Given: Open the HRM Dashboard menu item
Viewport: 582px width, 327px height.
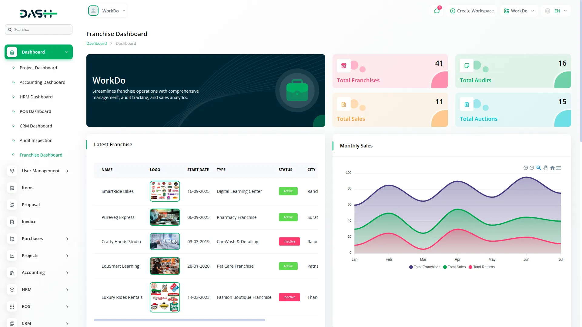Looking at the screenshot, I should pos(36,97).
